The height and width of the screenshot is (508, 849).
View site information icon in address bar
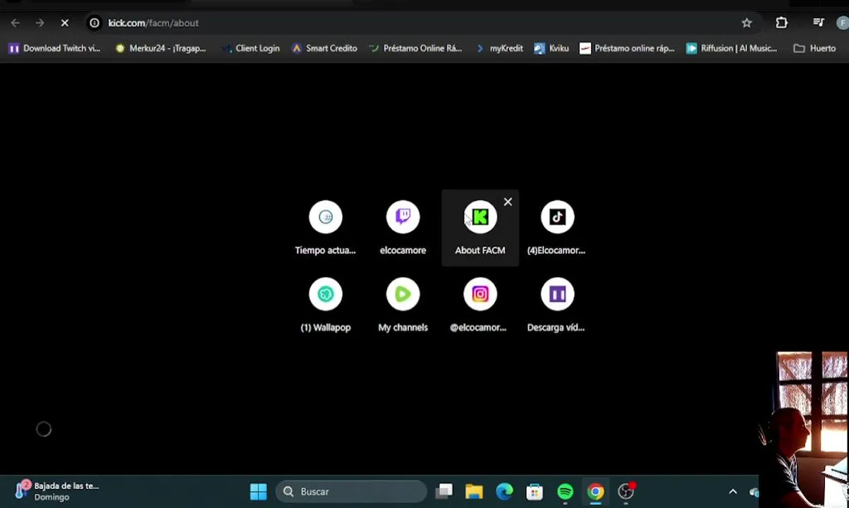94,23
